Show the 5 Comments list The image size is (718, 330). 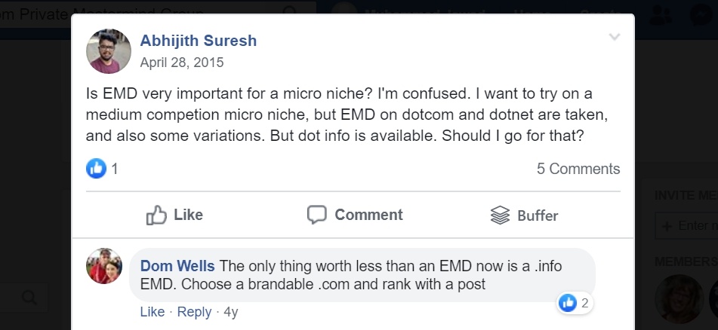[x=578, y=169]
